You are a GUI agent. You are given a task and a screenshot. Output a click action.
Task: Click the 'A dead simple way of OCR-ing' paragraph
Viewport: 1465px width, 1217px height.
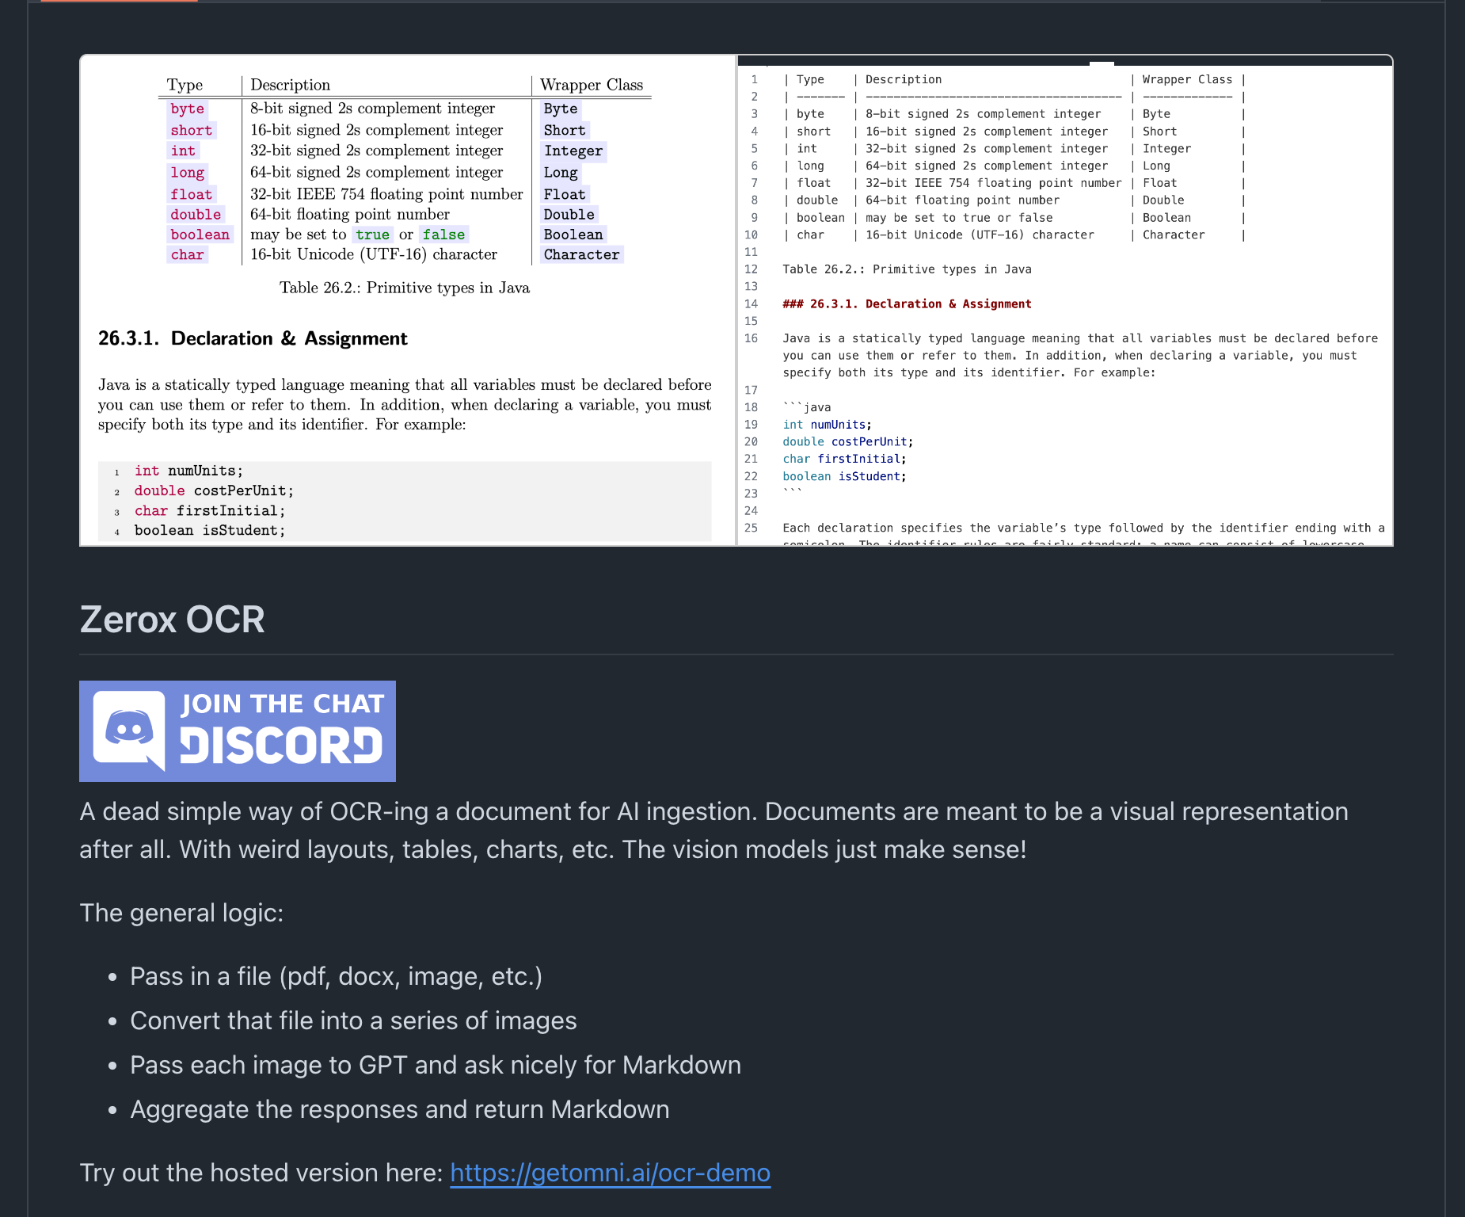point(713,830)
